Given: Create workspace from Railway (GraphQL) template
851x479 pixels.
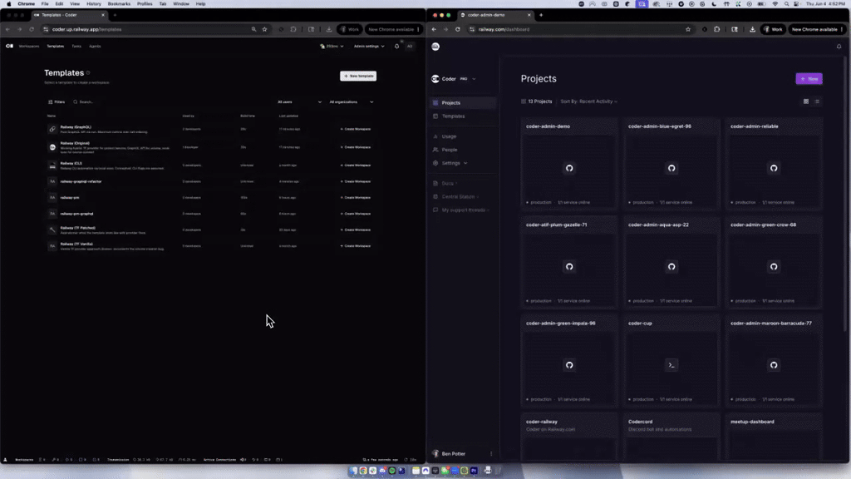Looking at the screenshot, I should click(356, 129).
